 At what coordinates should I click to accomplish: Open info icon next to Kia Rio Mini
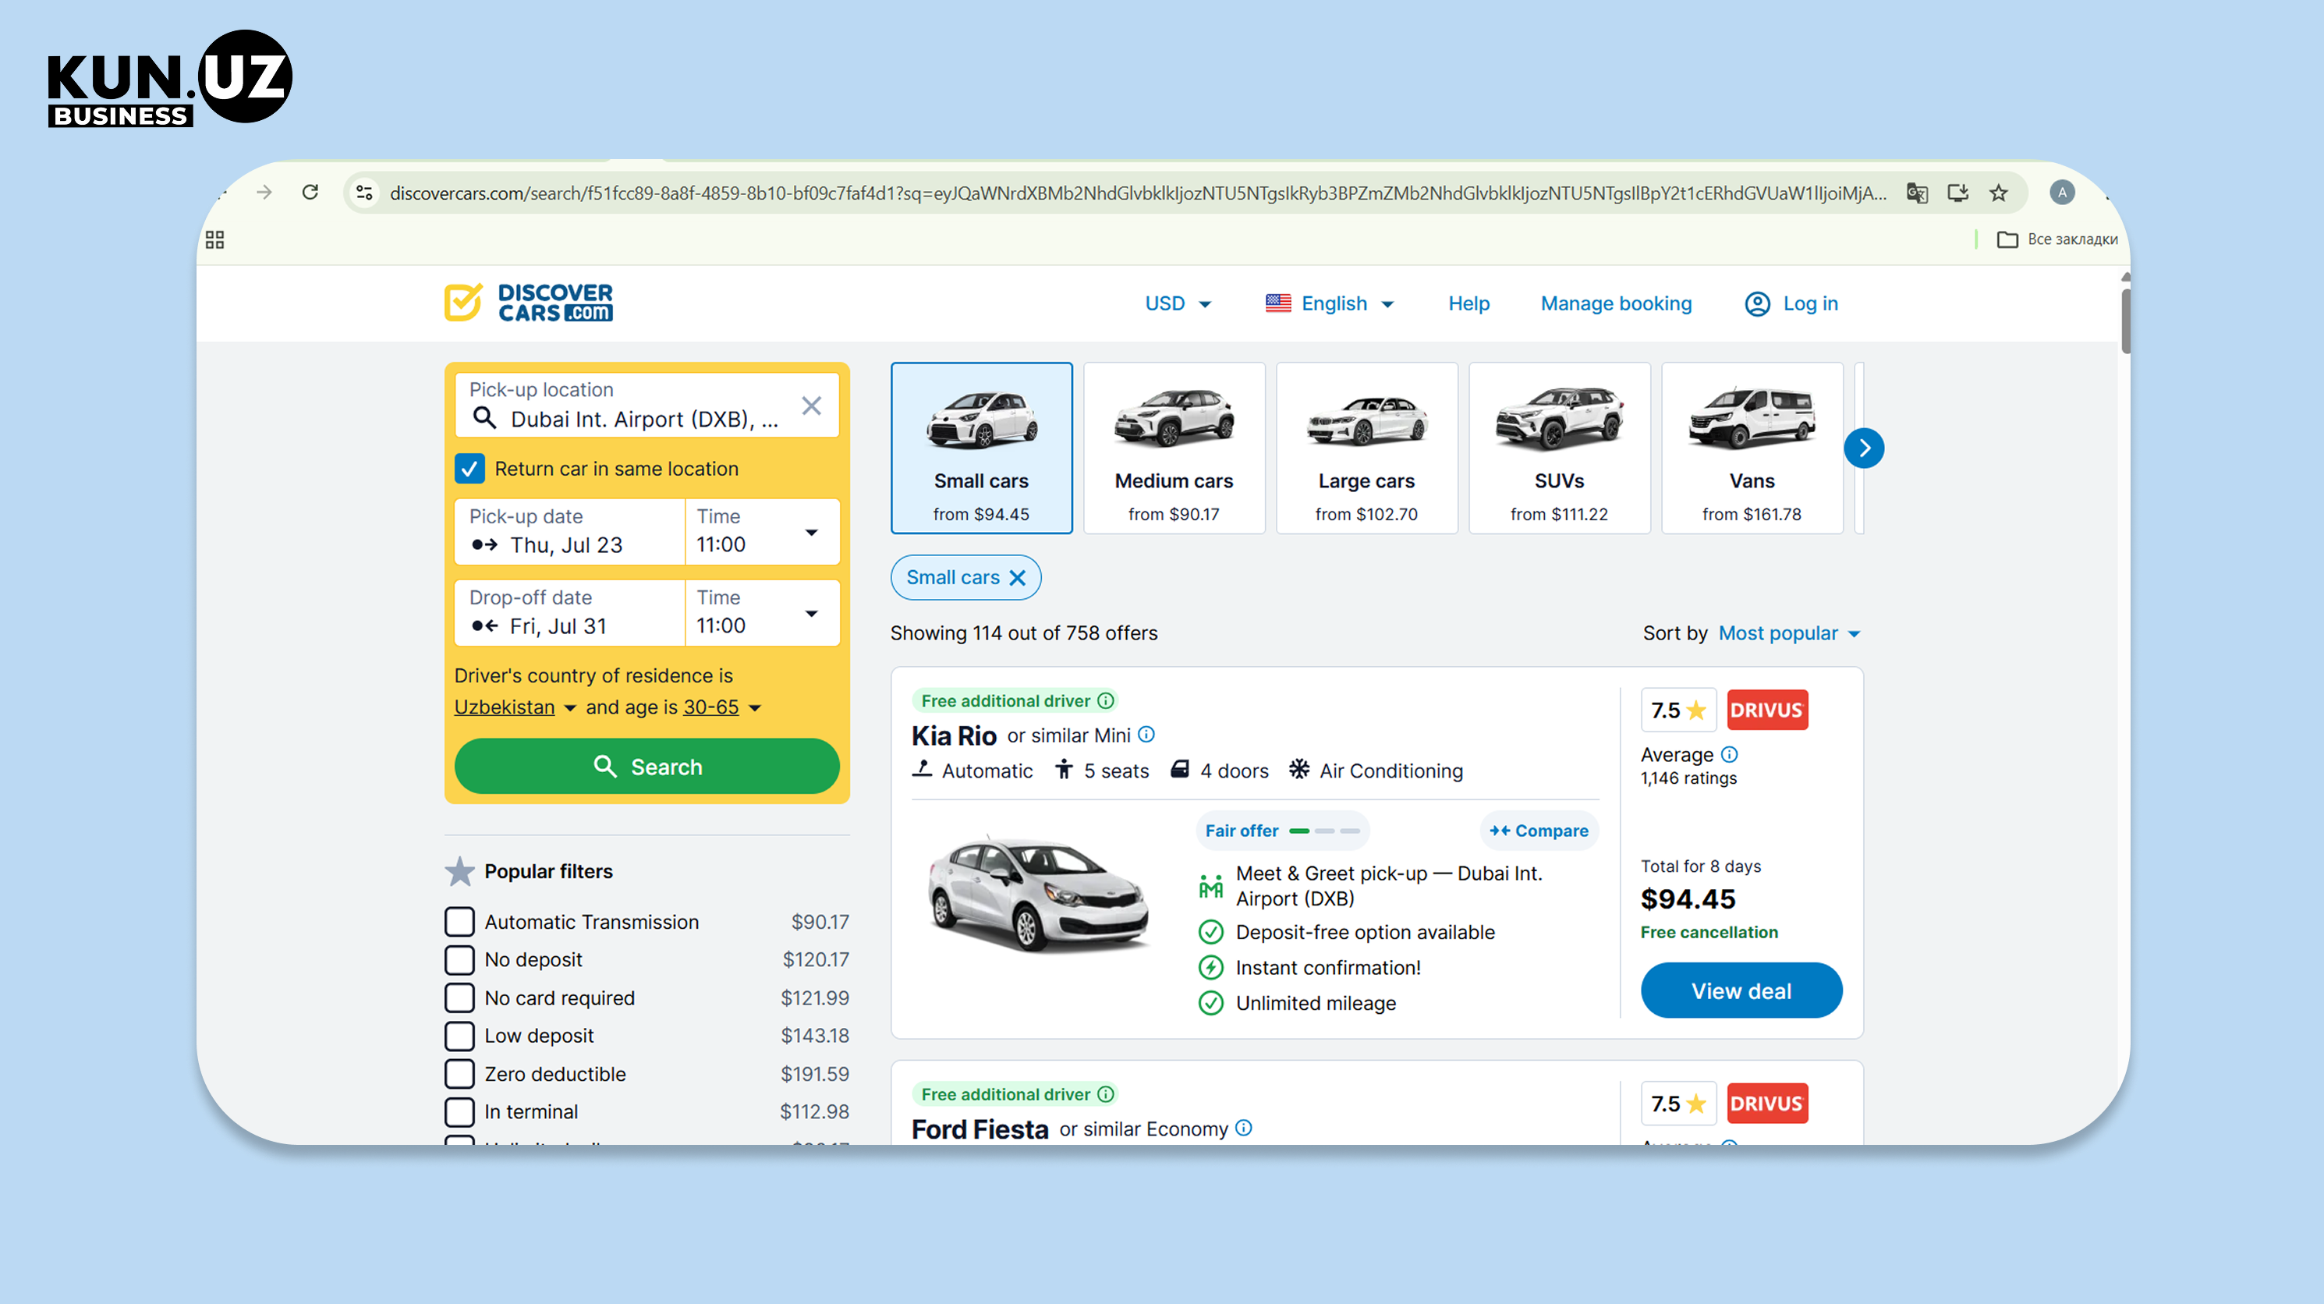point(1146,735)
